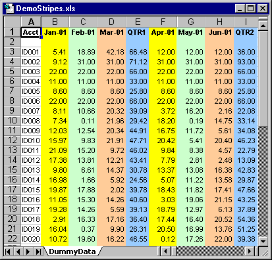
Task: Click the ID012 account cell
Action: coord(31,160)
